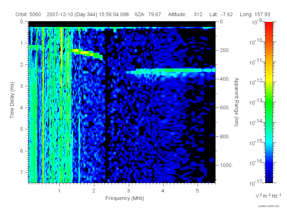
Task: Select the '6.' tick on Time Delay axis
Action: click(x=22, y=151)
